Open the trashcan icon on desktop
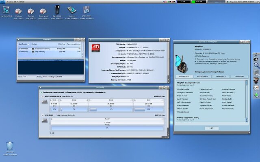Screen dimensions: 260x162 point(10,146)
